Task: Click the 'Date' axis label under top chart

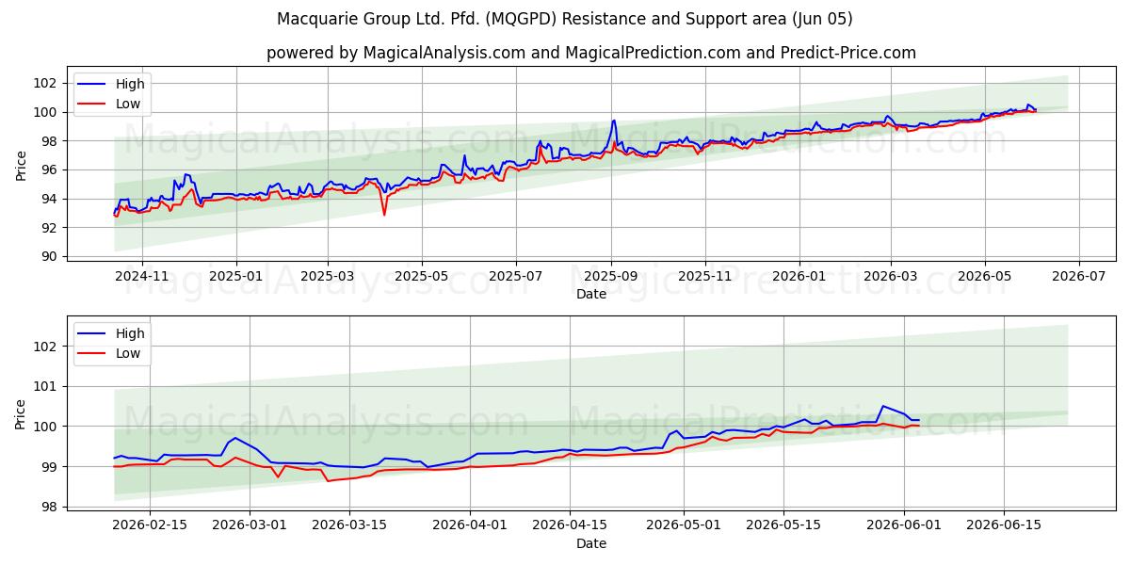Action: (591, 294)
